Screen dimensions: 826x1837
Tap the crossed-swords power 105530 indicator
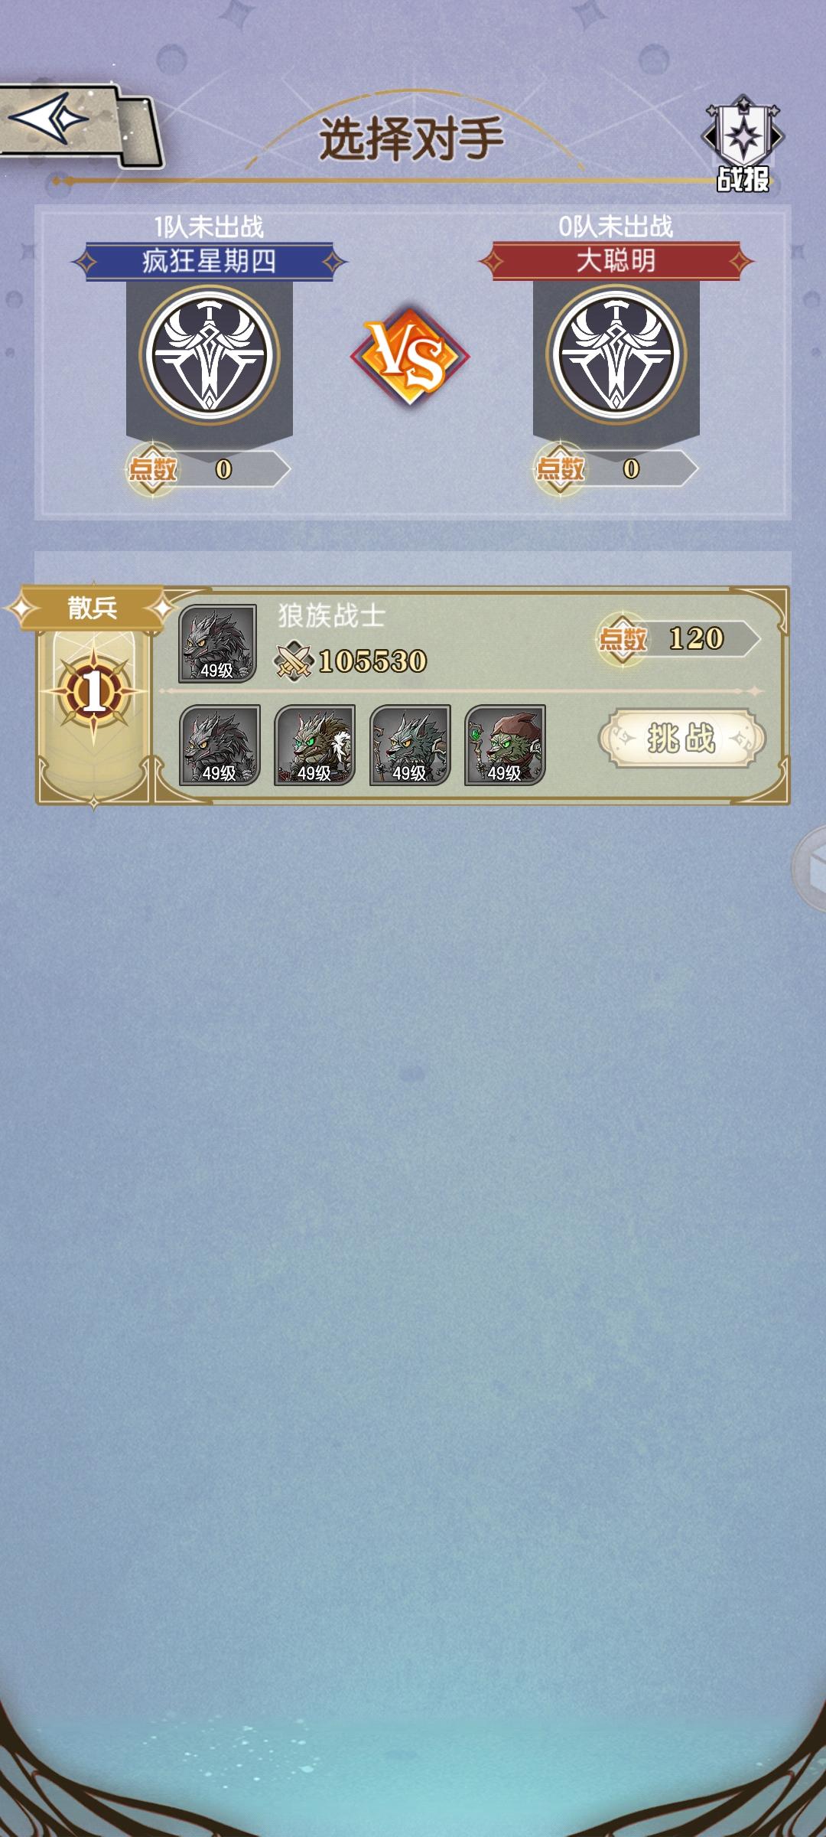click(351, 661)
